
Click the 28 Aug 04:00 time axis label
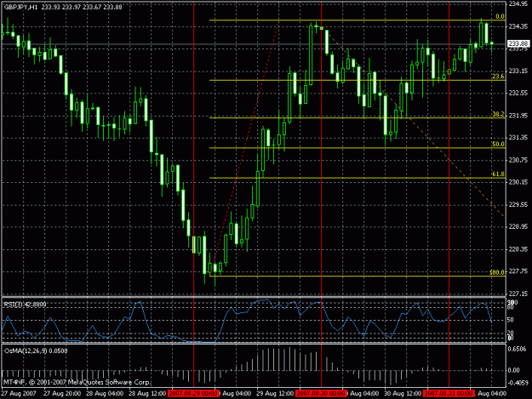[105, 394]
